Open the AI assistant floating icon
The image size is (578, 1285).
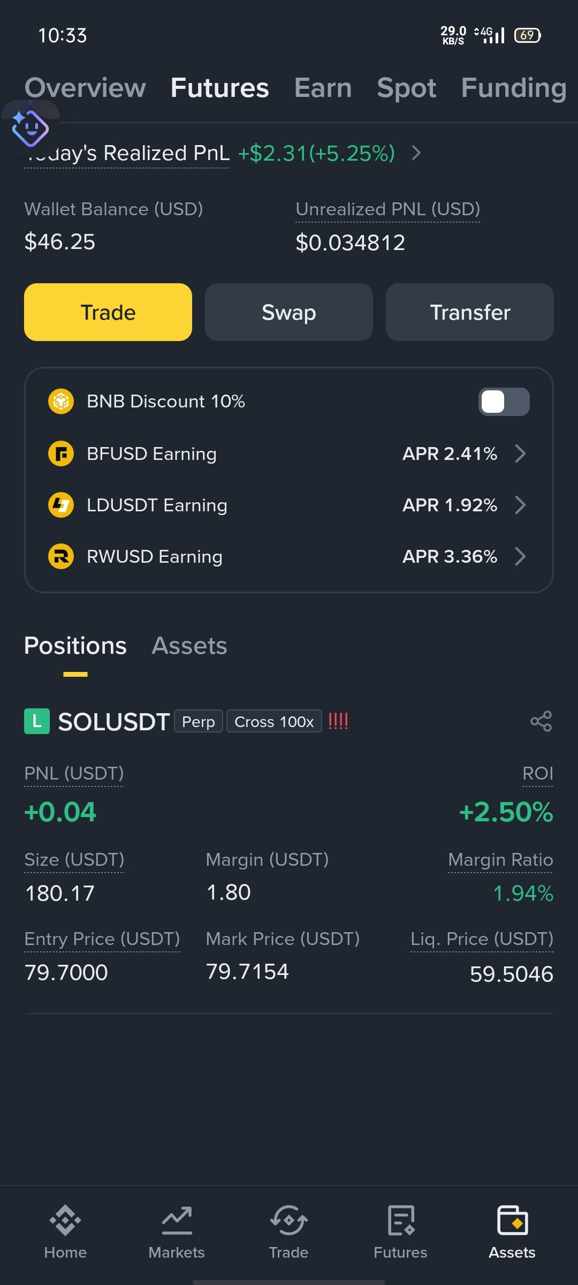coord(30,128)
